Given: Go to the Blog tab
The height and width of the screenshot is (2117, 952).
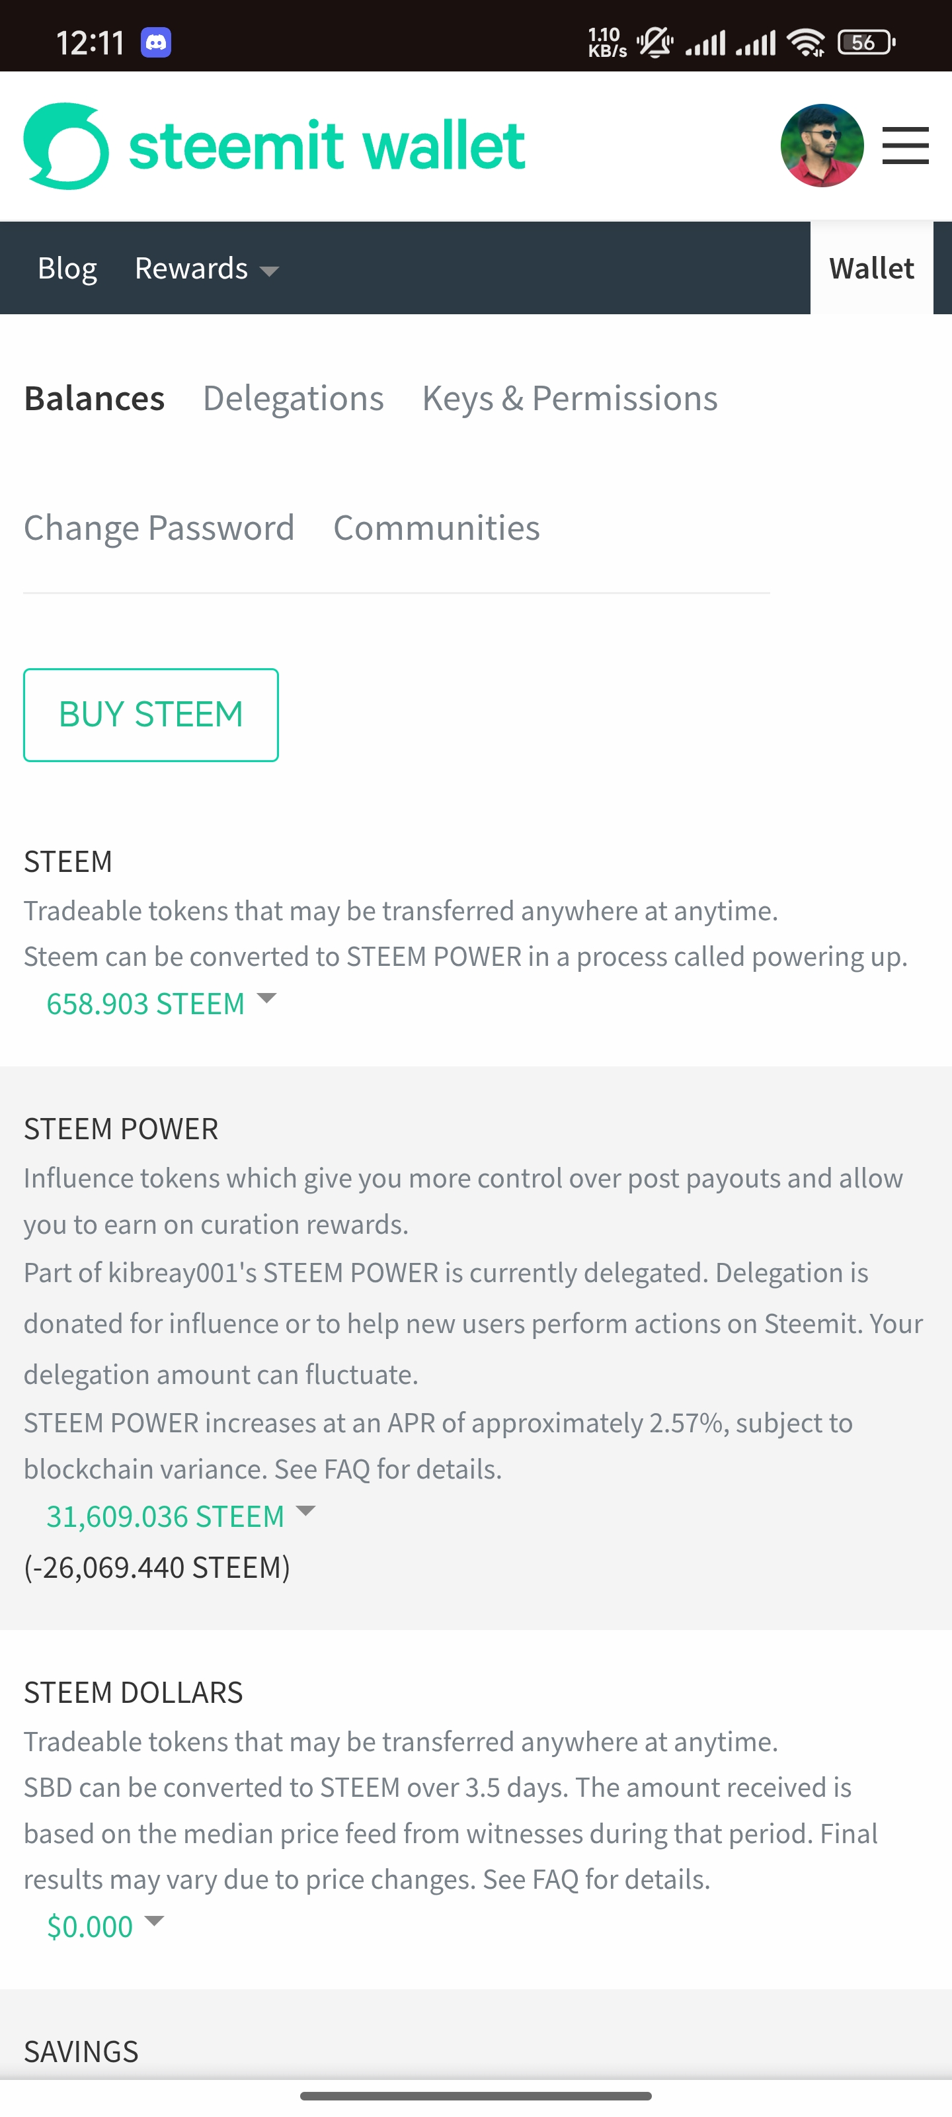Looking at the screenshot, I should click(67, 269).
